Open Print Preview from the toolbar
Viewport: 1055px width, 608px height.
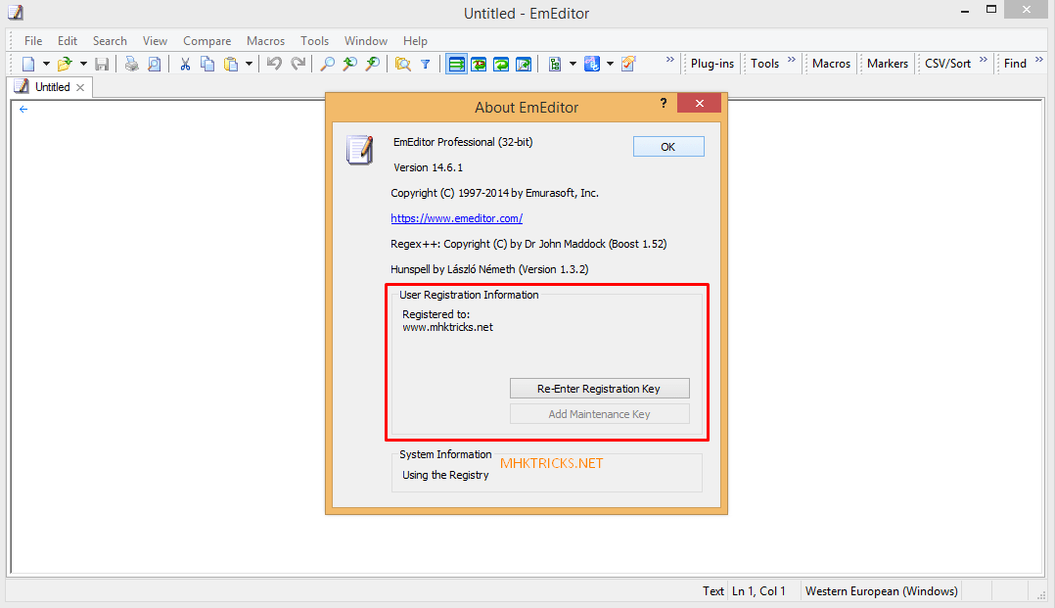[x=154, y=64]
